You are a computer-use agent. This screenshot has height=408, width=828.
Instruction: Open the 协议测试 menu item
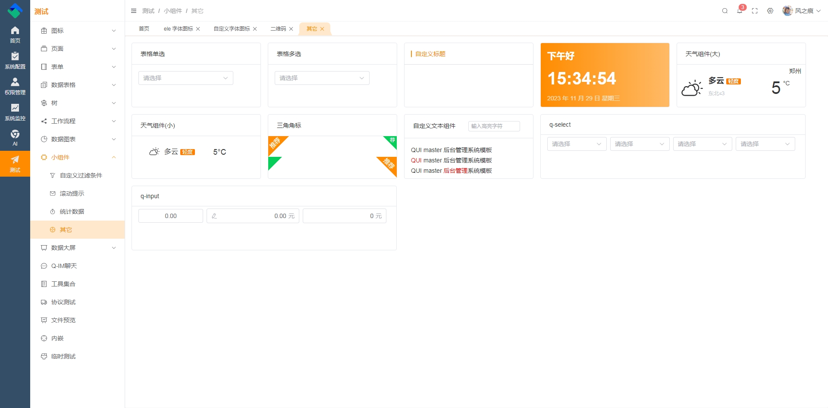(78, 302)
